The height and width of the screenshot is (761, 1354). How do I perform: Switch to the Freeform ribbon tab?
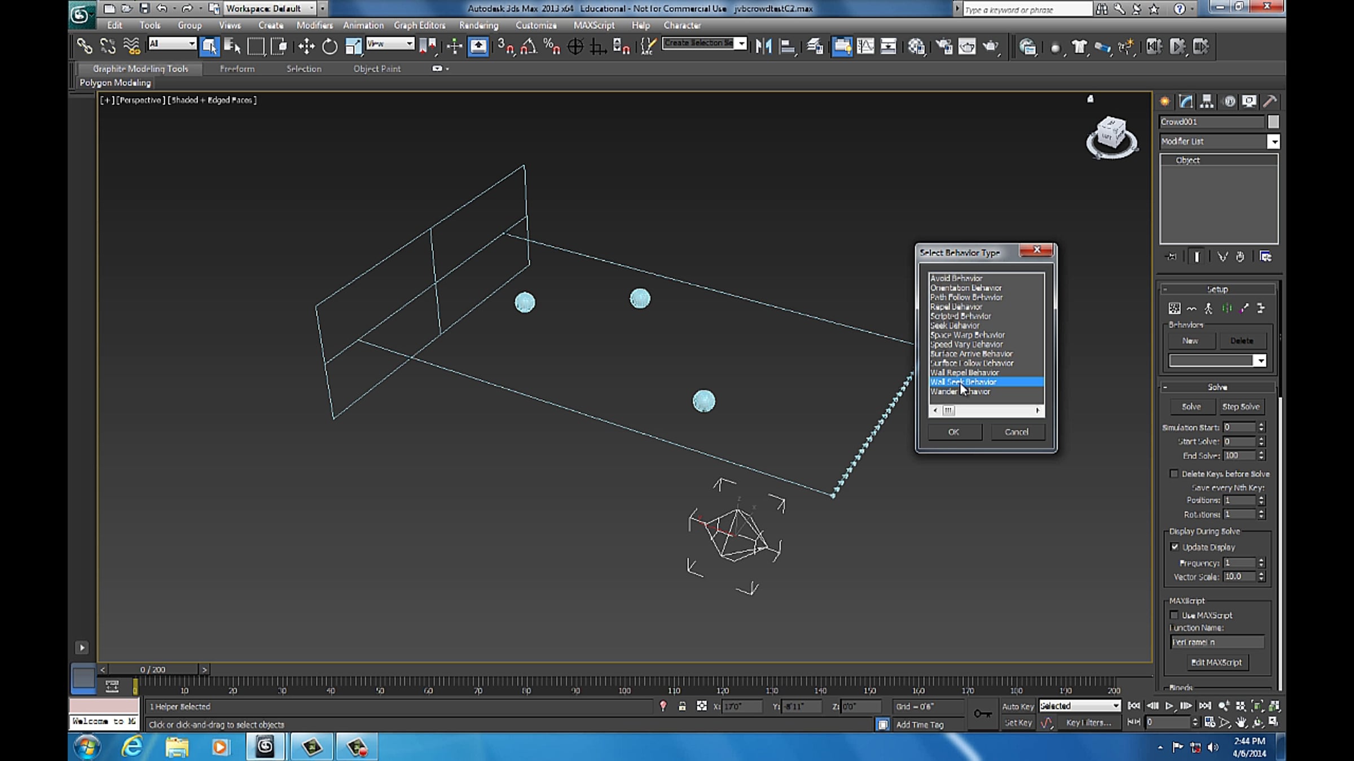tap(237, 69)
